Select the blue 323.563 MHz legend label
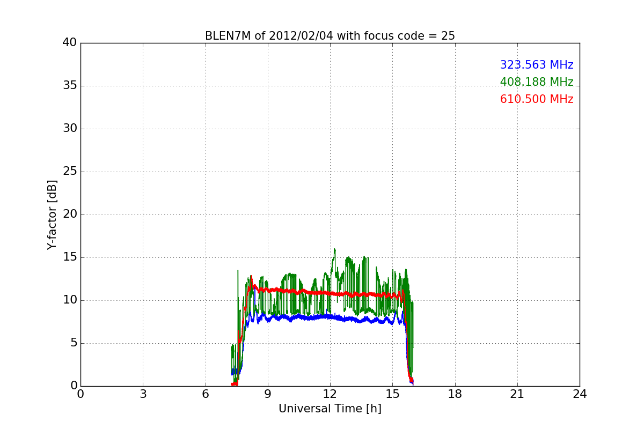The width and height of the screenshot is (644, 429). click(x=537, y=65)
